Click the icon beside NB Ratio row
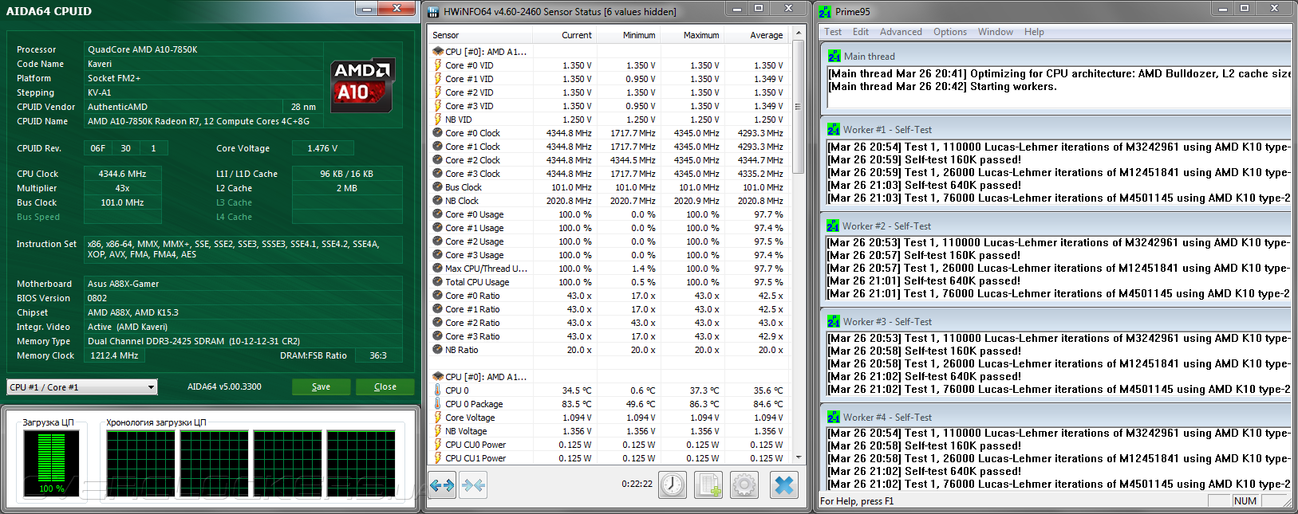 (x=437, y=350)
